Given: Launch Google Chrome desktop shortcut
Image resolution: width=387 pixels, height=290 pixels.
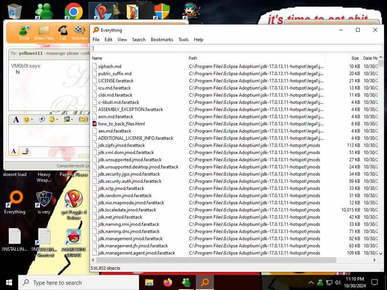Looking at the screenshot, I should (x=73, y=11).
